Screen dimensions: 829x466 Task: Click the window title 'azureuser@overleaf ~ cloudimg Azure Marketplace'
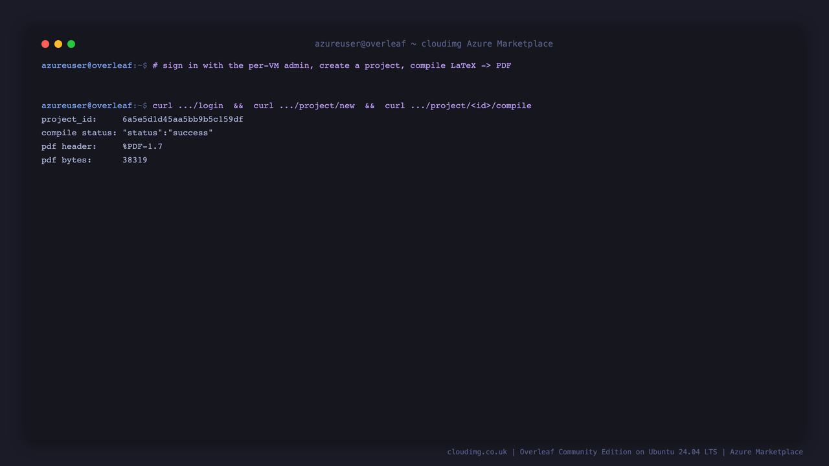(434, 44)
